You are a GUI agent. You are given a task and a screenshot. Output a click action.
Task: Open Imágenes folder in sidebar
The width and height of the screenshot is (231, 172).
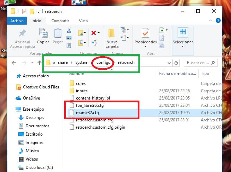(34, 143)
